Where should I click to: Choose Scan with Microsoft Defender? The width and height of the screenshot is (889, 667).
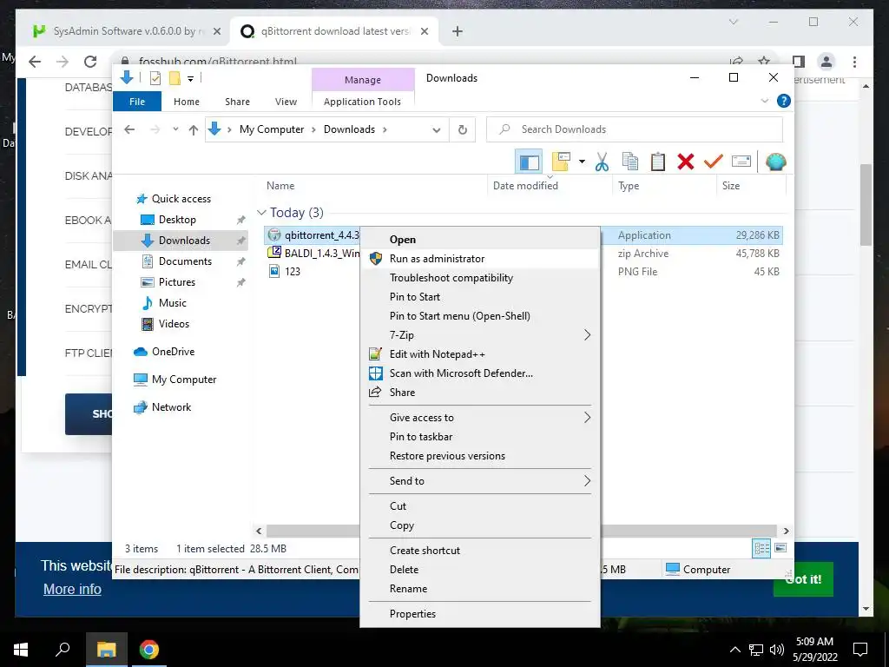(x=479, y=373)
